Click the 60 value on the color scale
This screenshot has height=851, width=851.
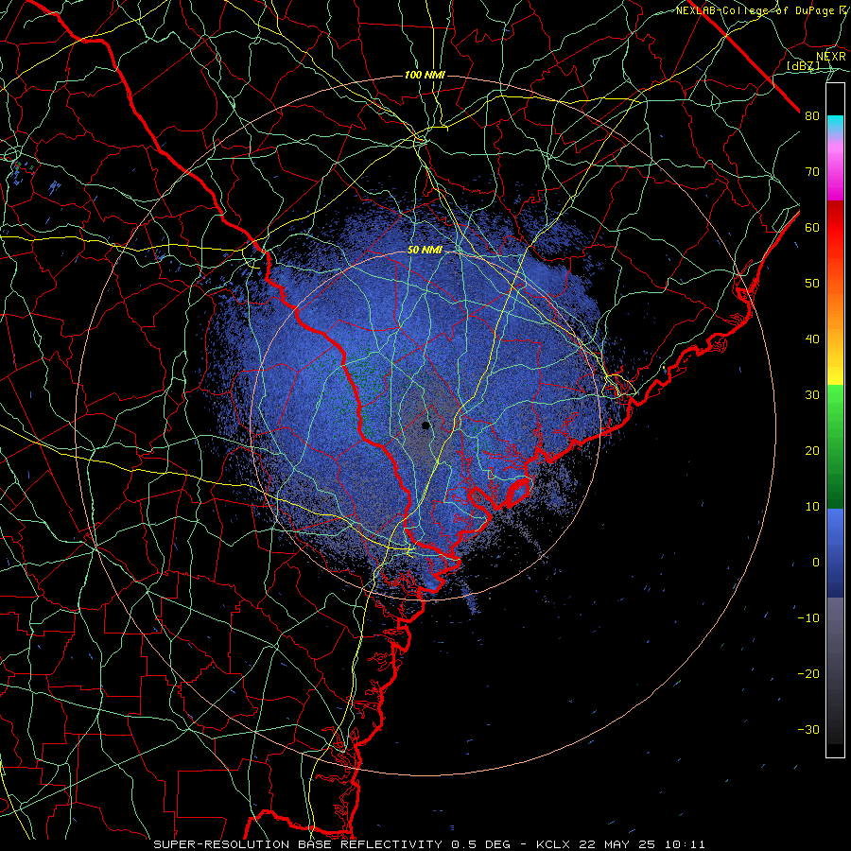812,227
